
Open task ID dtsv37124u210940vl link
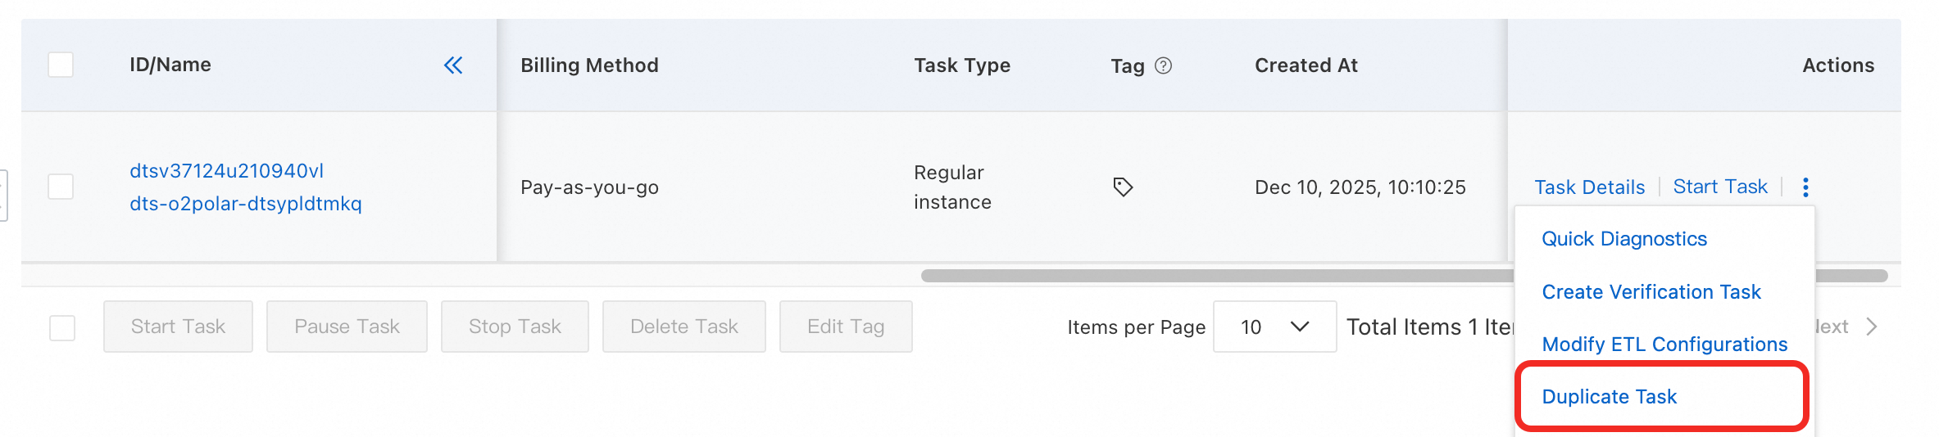tap(226, 171)
